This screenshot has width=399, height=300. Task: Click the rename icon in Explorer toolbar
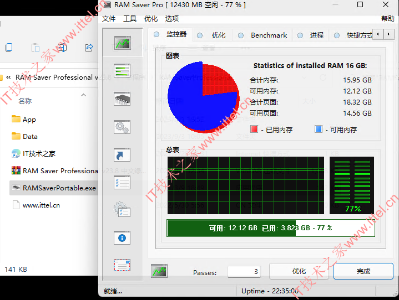point(62,48)
